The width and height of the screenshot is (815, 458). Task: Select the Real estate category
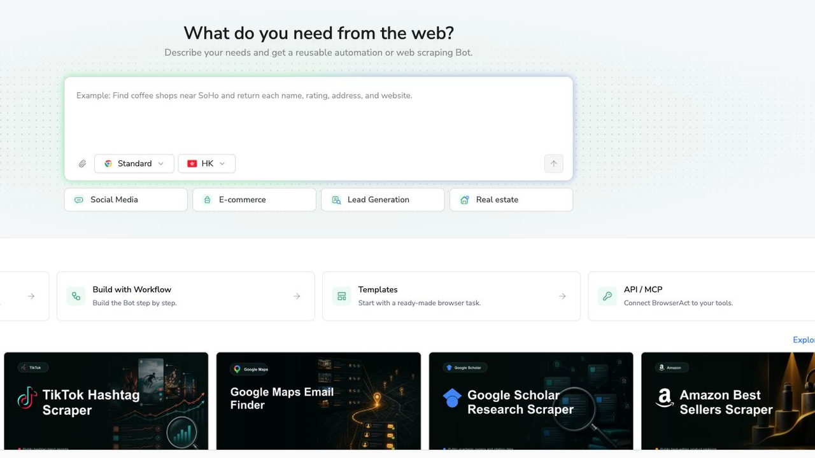(511, 200)
